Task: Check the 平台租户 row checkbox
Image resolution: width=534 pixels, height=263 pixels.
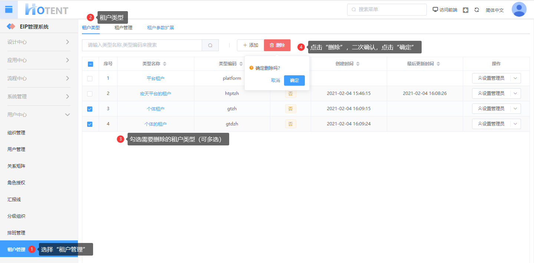Action: tap(90, 79)
